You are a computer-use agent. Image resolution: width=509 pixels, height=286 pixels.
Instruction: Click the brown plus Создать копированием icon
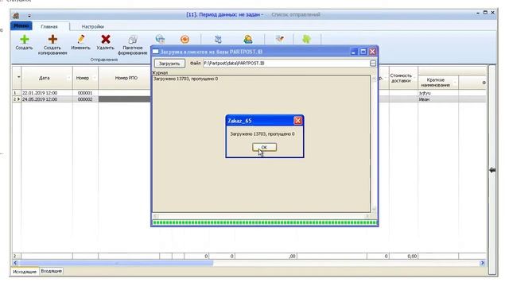click(52, 40)
